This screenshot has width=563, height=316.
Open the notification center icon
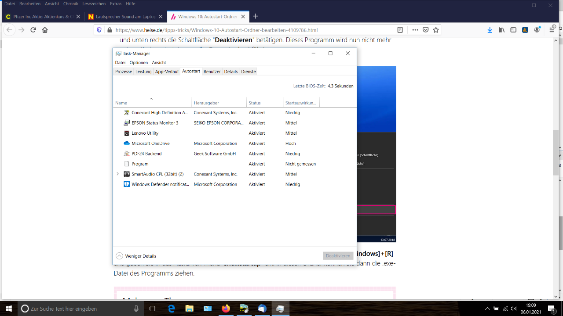551,309
